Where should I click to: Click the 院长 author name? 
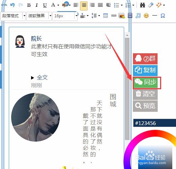[x=36, y=39]
